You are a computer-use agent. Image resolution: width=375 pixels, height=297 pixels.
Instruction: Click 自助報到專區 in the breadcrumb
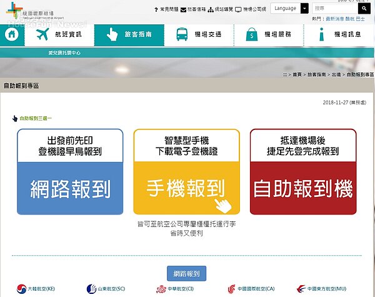tap(360, 74)
